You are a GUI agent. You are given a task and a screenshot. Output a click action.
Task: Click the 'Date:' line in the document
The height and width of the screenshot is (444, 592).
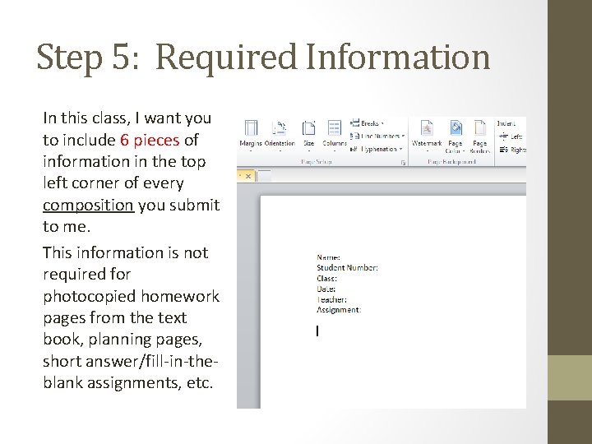pos(326,289)
